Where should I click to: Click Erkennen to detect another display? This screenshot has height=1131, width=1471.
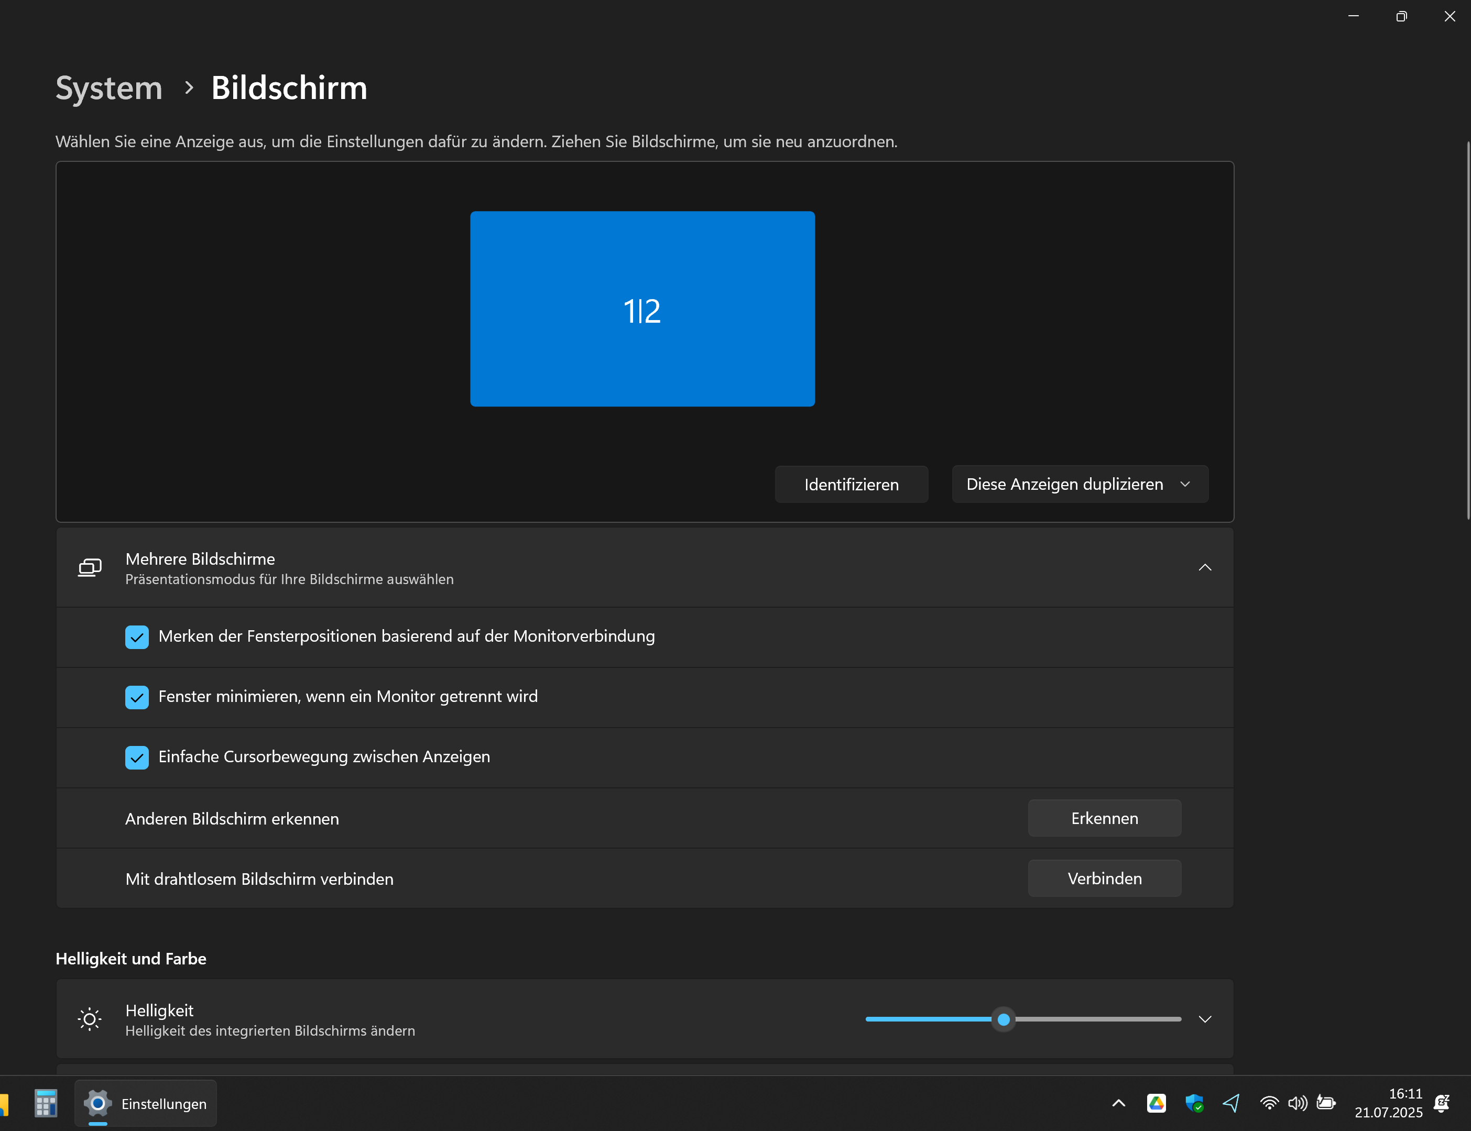pyautogui.click(x=1104, y=818)
